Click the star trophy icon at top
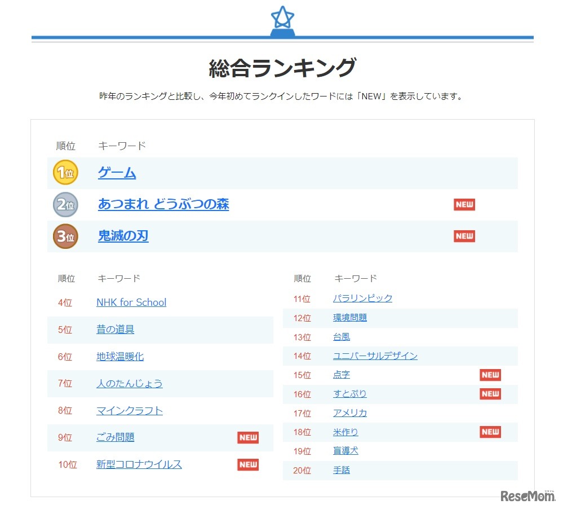The width and height of the screenshot is (563, 509). click(282, 21)
